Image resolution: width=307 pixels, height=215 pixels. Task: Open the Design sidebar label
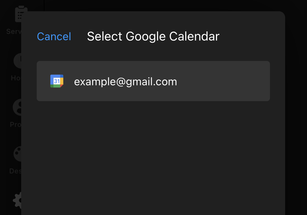pyautogui.click(x=15, y=171)
